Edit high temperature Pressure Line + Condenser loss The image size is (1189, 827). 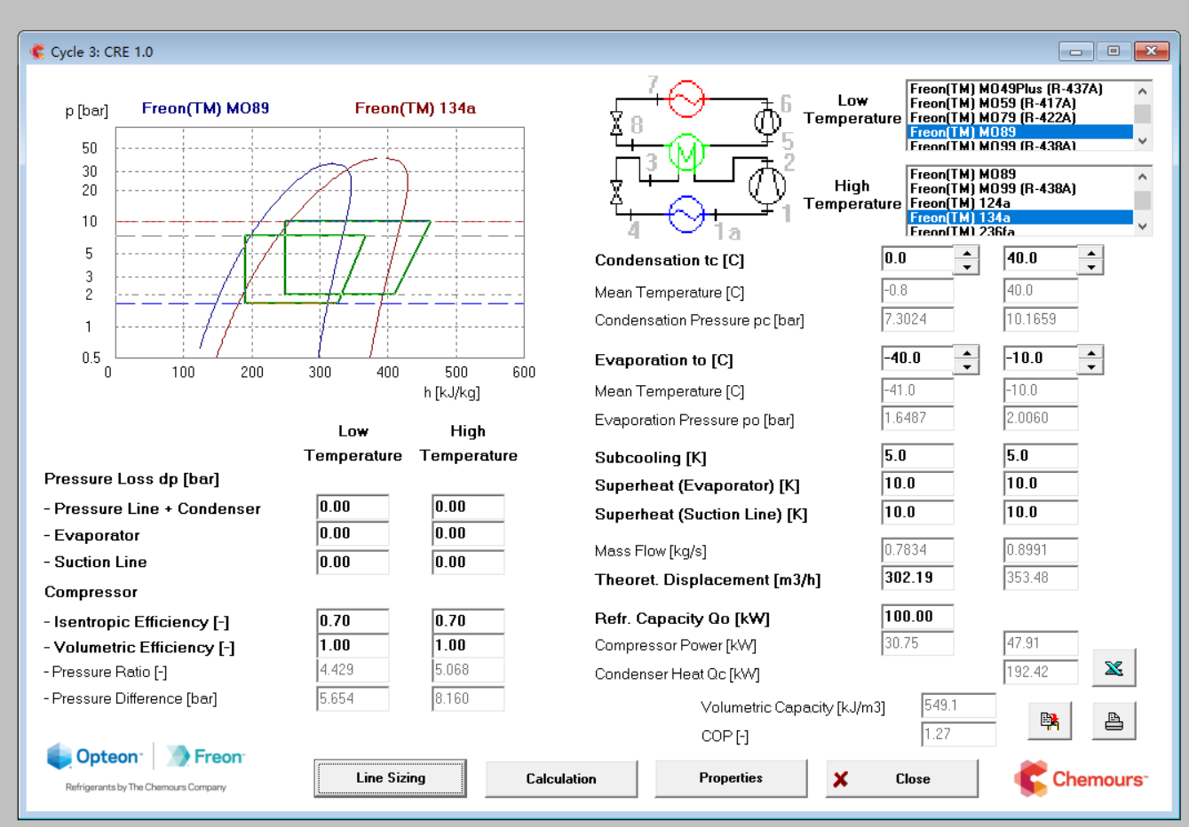point(468,508)
